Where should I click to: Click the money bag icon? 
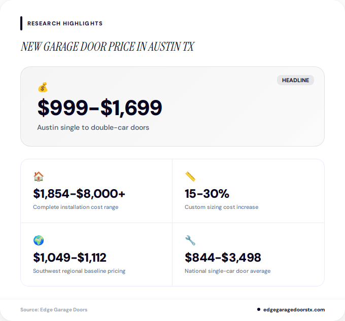point(43,88)
